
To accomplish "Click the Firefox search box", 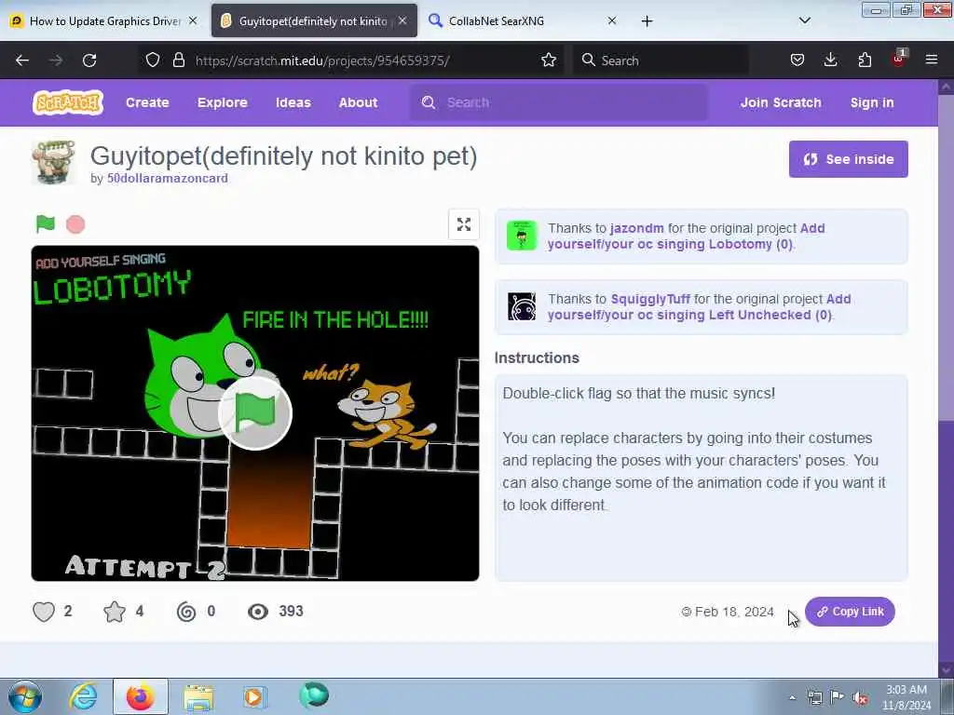I will (x=661, y=61).
